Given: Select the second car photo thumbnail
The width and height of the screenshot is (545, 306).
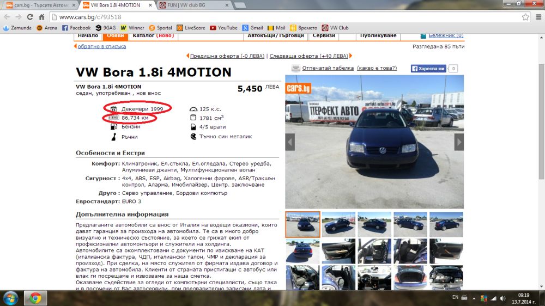Looking at the screenshot, I should click(x=338, y=224).
